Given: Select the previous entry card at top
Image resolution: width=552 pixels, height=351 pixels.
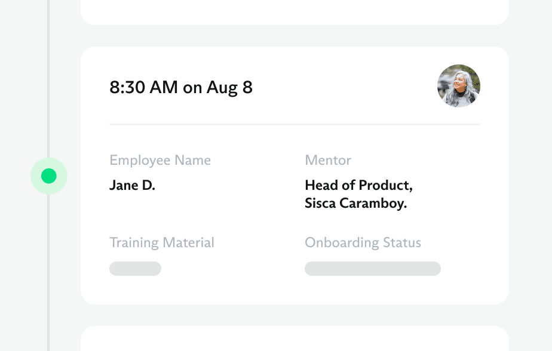Looking at the screenshot, I should pos(295,11).
